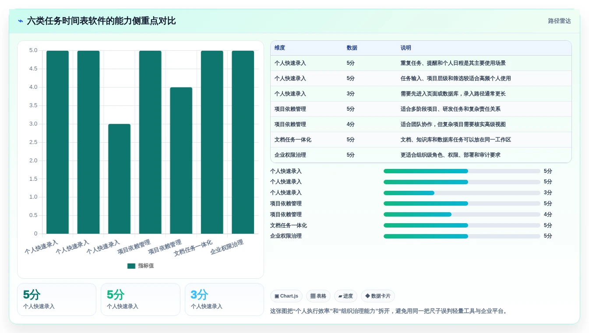The image size is (589, 333).
Task: Click the 表格 chip
Action: (318, 296)
